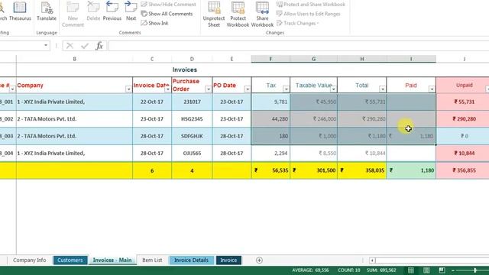Open the Track Changes dropdown

(298, 23)
